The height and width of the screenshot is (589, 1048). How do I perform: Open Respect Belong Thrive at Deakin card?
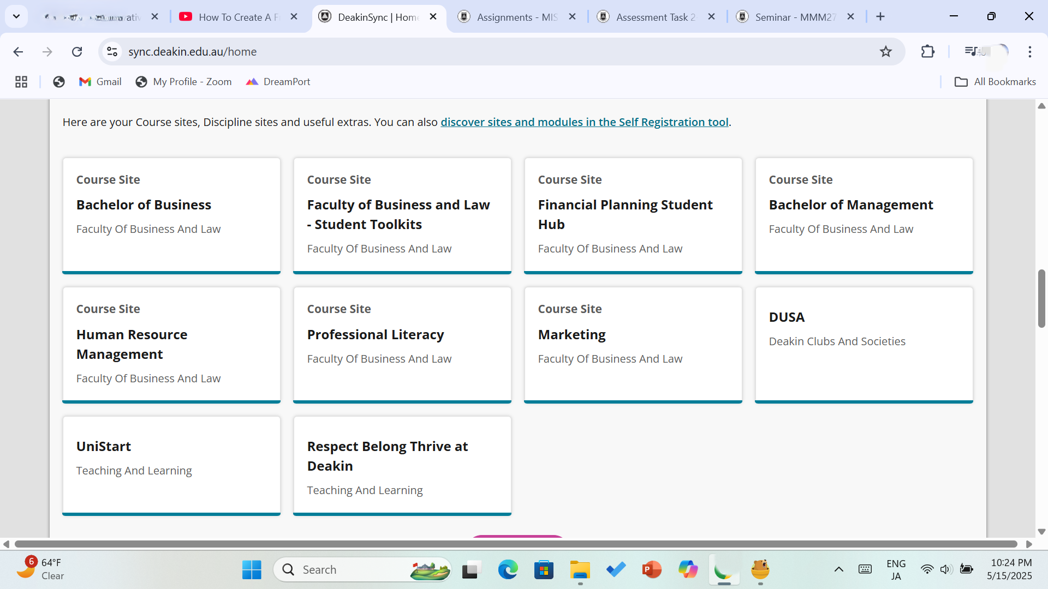pyautogui.click(x=402, y=466)
